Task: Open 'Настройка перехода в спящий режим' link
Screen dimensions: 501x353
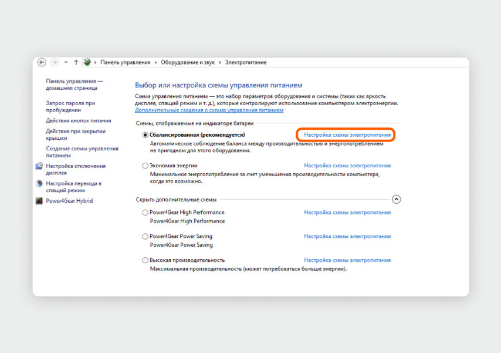Action: (x=73, y=187)
